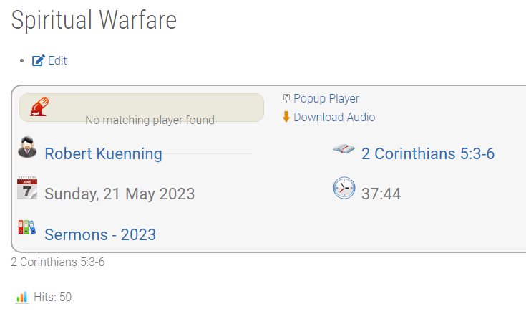526x314 pixels.
Task: Click the red microphone player icon
Action: pyautogui.click(x=39, y=107)
